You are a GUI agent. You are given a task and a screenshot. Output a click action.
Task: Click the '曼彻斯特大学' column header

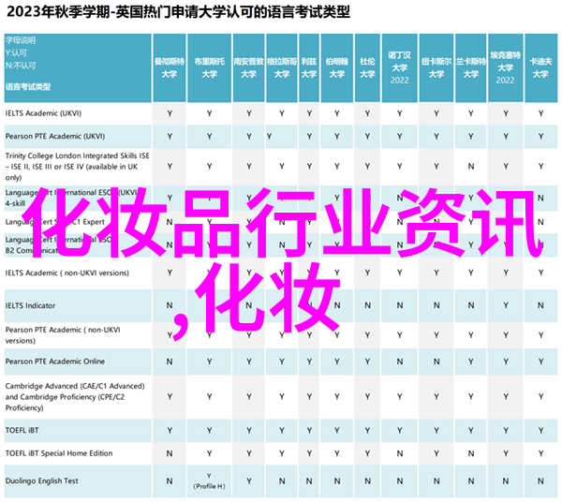click(170, 68)
